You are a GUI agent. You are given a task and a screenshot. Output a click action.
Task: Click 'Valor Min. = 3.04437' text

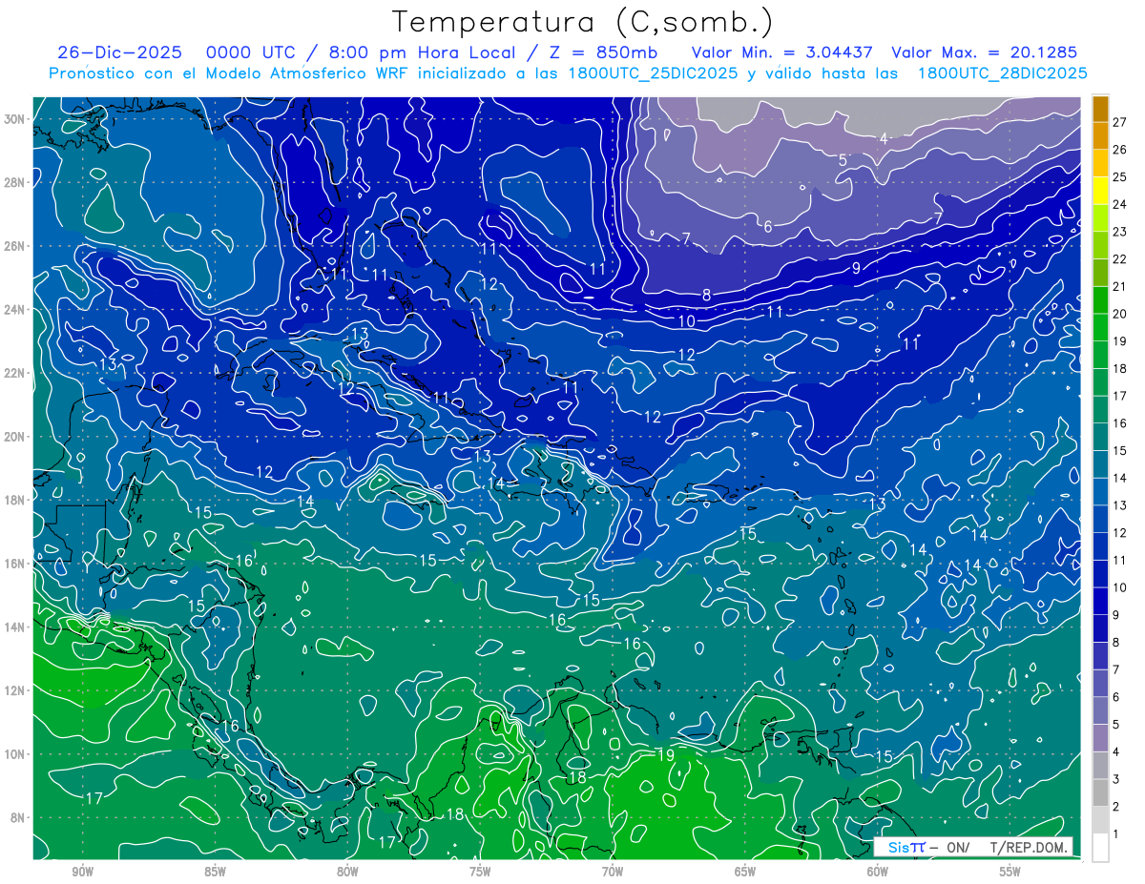click(x=781, y=52)
